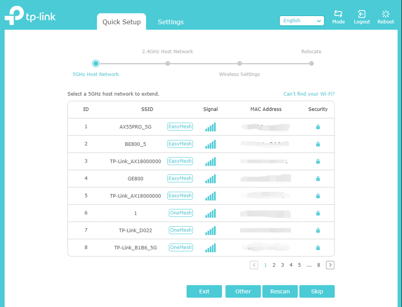The height and width of the screenshot is (307, 402).
Task: Switch to the Settings tab
Action: pos(171,22)
